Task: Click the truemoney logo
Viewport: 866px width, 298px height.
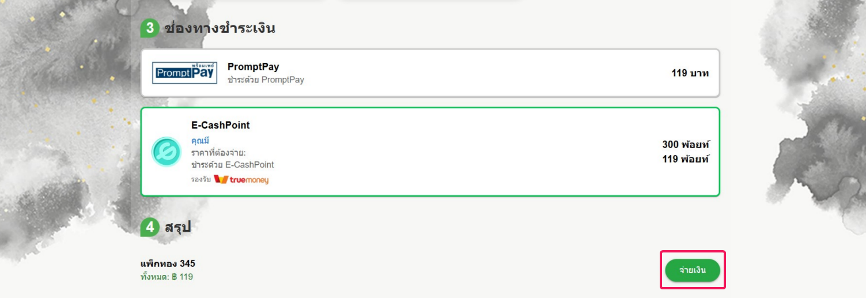Action: [241, 180]
